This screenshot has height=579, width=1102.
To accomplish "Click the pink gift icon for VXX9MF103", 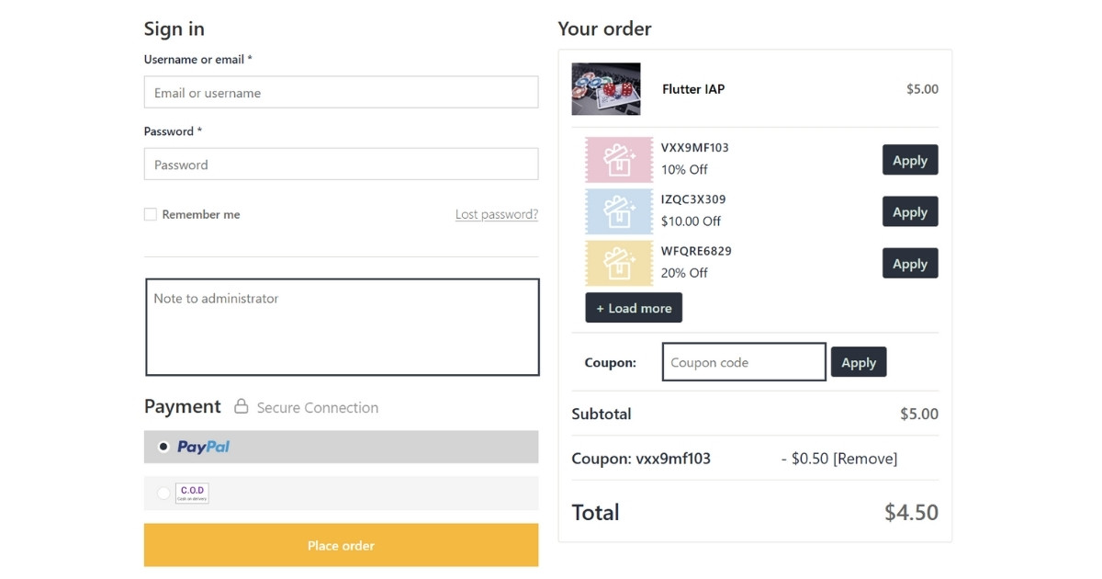I will point(618,158).
